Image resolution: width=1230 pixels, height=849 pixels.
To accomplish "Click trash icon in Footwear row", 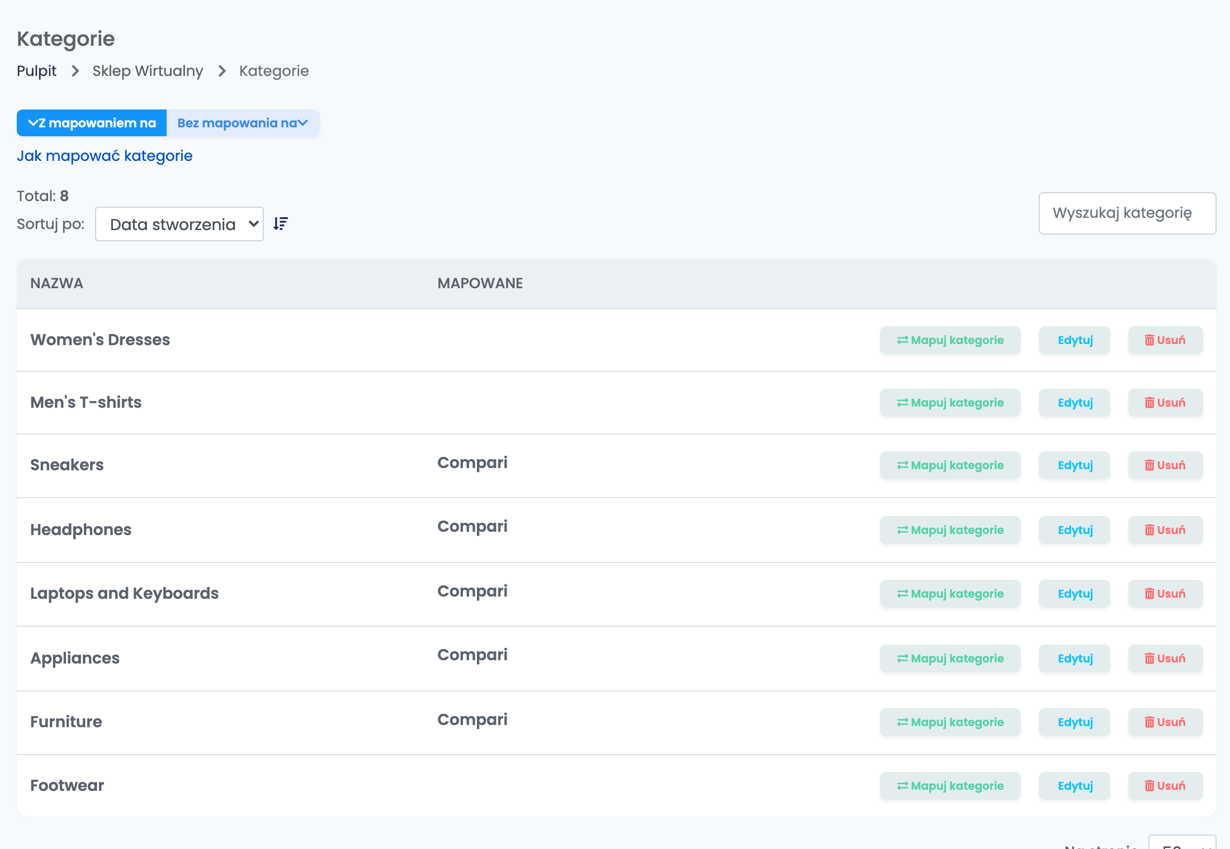I will pyautogui.click(x=1149, y=786).
